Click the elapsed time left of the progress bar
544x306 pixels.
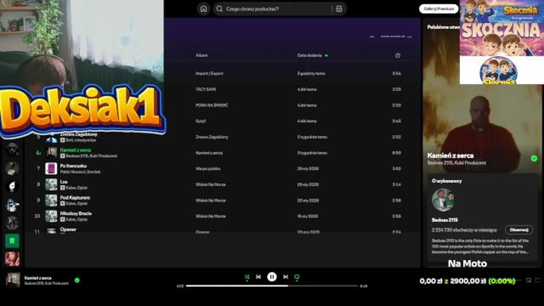pos(180,286)
